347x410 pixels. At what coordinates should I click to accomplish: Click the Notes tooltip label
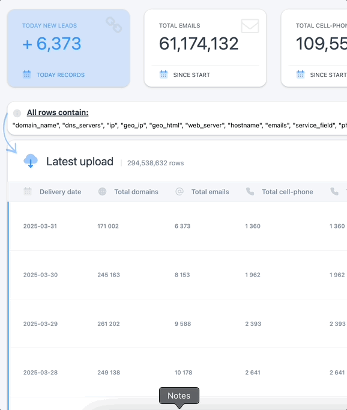click(179, 396)
